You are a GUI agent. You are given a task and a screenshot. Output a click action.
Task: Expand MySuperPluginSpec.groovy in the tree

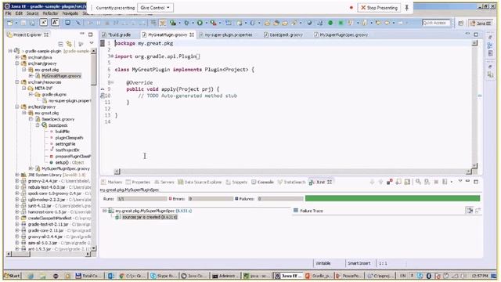[x=31, y=168]
